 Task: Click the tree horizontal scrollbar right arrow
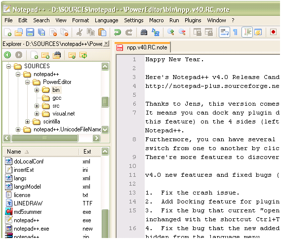[97, 138]
